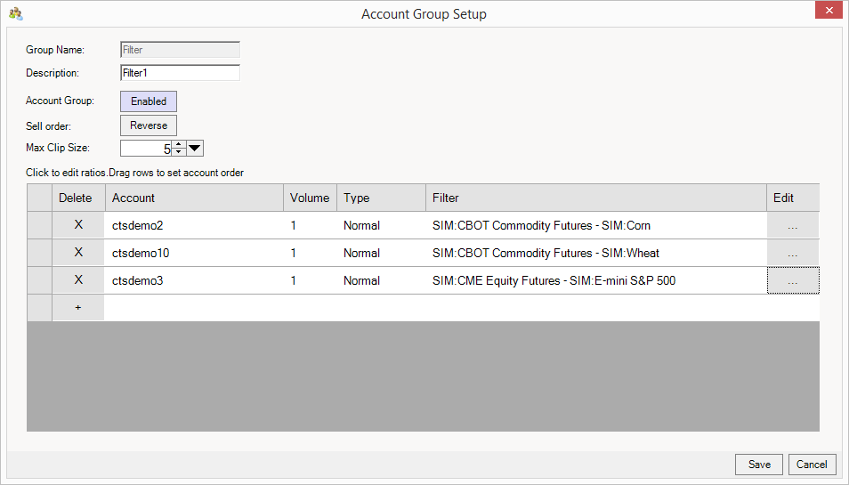Click the Filter column header
This screenshot has width=849, height=485.
594,198
